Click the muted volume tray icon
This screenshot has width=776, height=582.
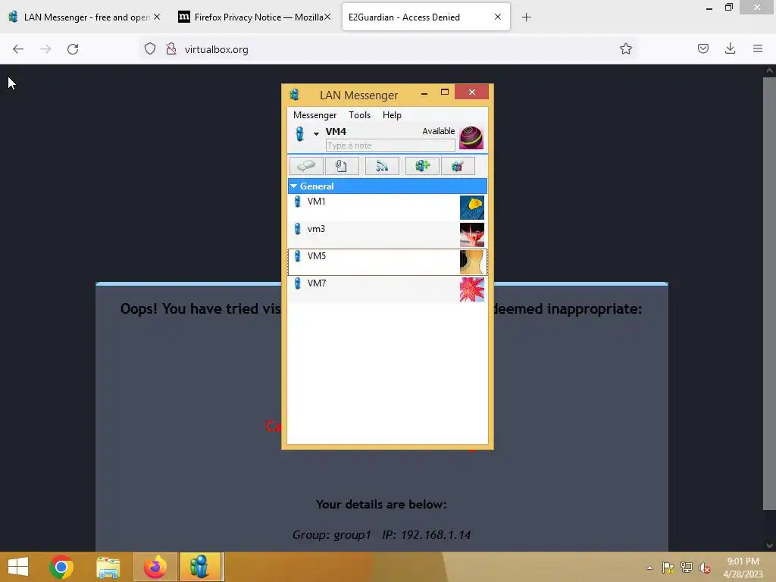pyautogui.click(x=705, y=568)
